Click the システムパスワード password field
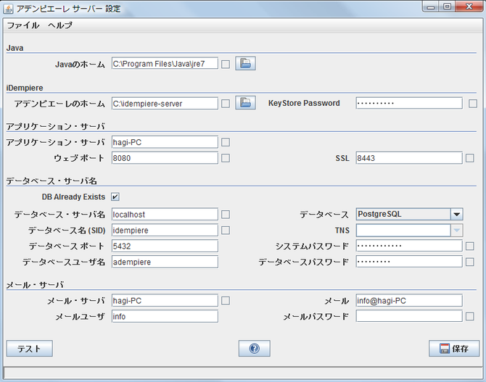The image size is (486, 382). click(409, 246)
